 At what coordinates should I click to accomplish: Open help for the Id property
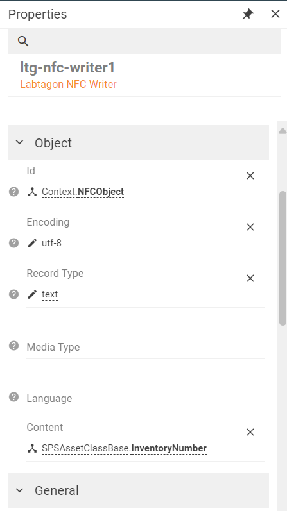[x=13, y=192]
